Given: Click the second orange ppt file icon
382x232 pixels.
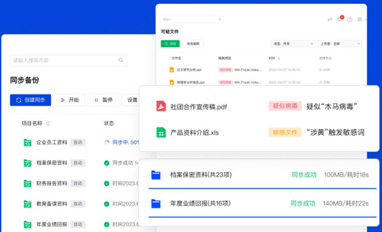Looking at the screenshot, I should pyautogui.click(x=172, y=82).
